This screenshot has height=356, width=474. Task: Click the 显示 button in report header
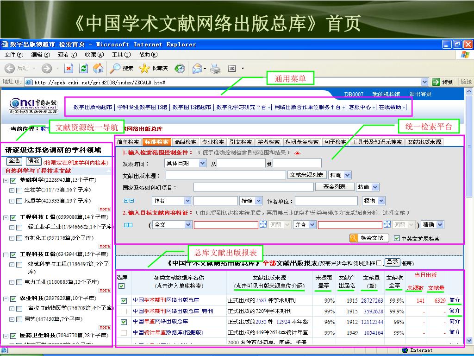pos(393,262)
